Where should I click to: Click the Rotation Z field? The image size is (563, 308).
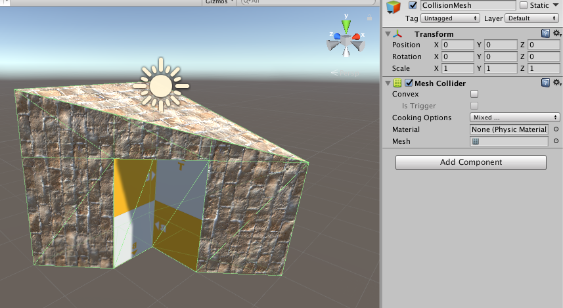pos(543,56)
